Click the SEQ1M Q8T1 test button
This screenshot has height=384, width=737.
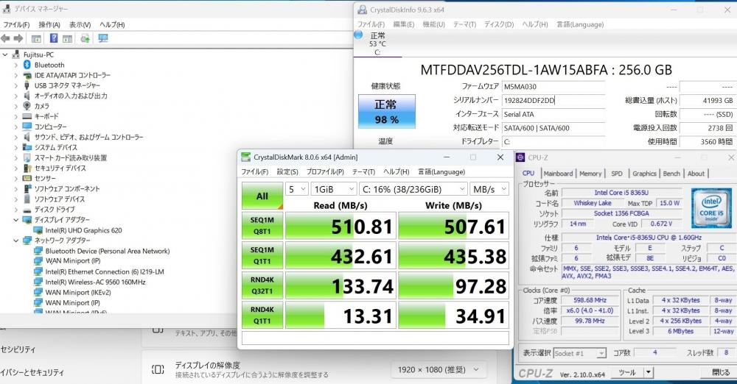[x=262, y=226]
